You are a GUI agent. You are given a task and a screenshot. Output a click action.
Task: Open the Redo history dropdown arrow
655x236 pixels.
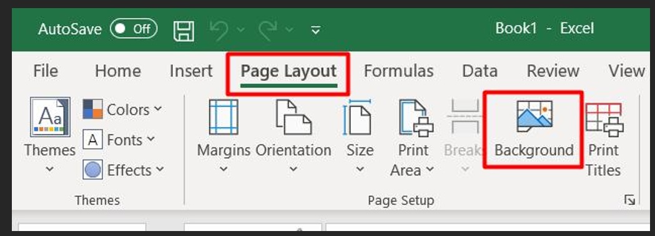tap(290, 30)
